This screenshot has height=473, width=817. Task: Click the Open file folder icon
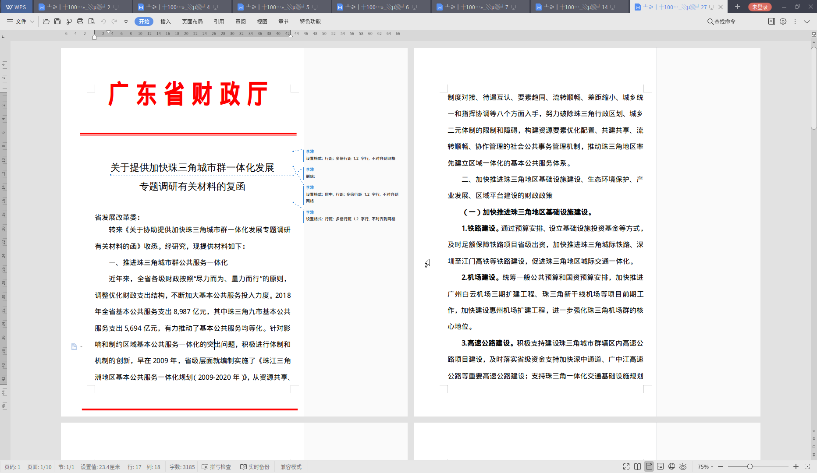pyautogui.click(x=46, y=21)
